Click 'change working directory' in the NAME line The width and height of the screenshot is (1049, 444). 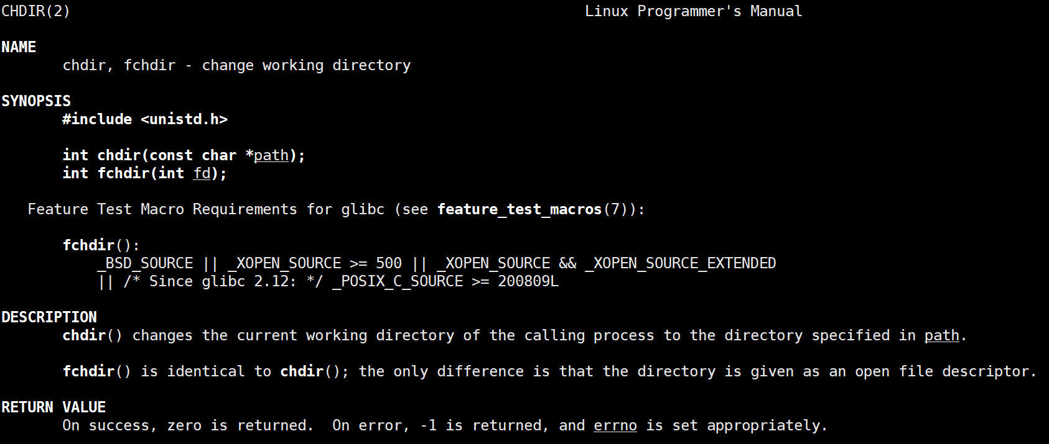coord(306,65)
